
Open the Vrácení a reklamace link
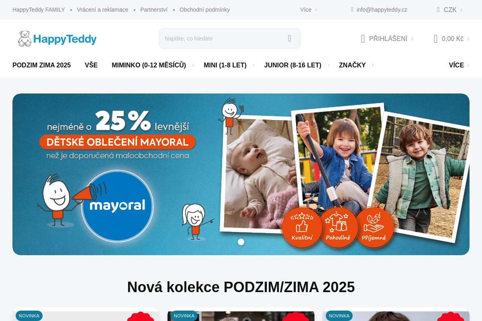coord(102,10)
